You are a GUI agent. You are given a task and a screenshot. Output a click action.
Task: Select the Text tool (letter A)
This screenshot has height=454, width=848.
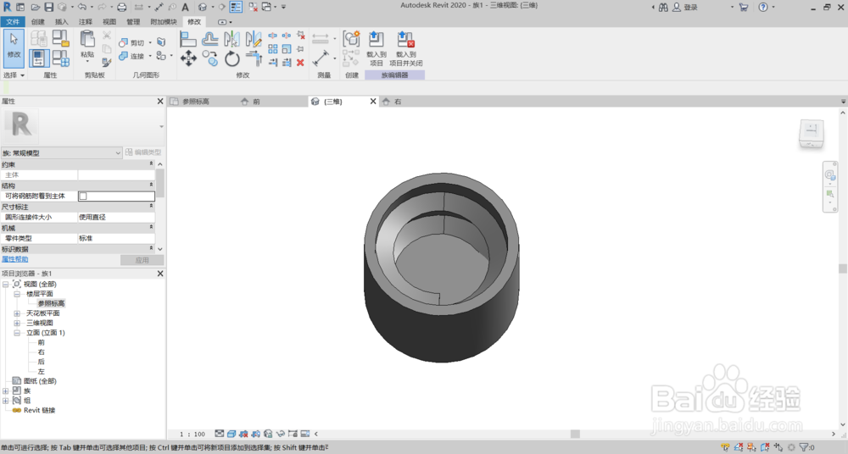click(x=185, y=7)
